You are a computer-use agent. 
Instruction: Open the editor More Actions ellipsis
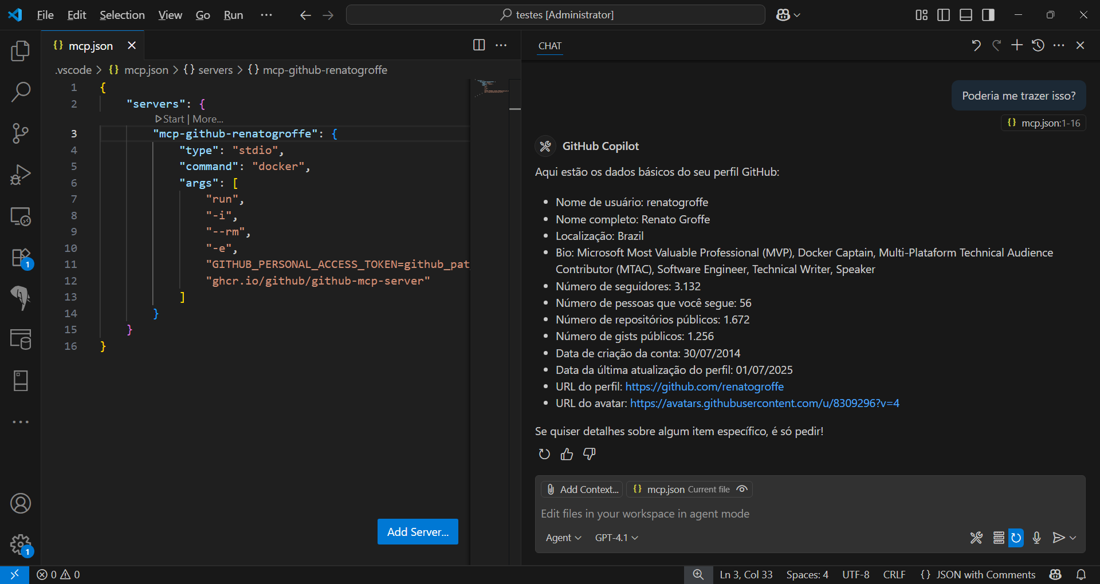[x=501, y=45]
